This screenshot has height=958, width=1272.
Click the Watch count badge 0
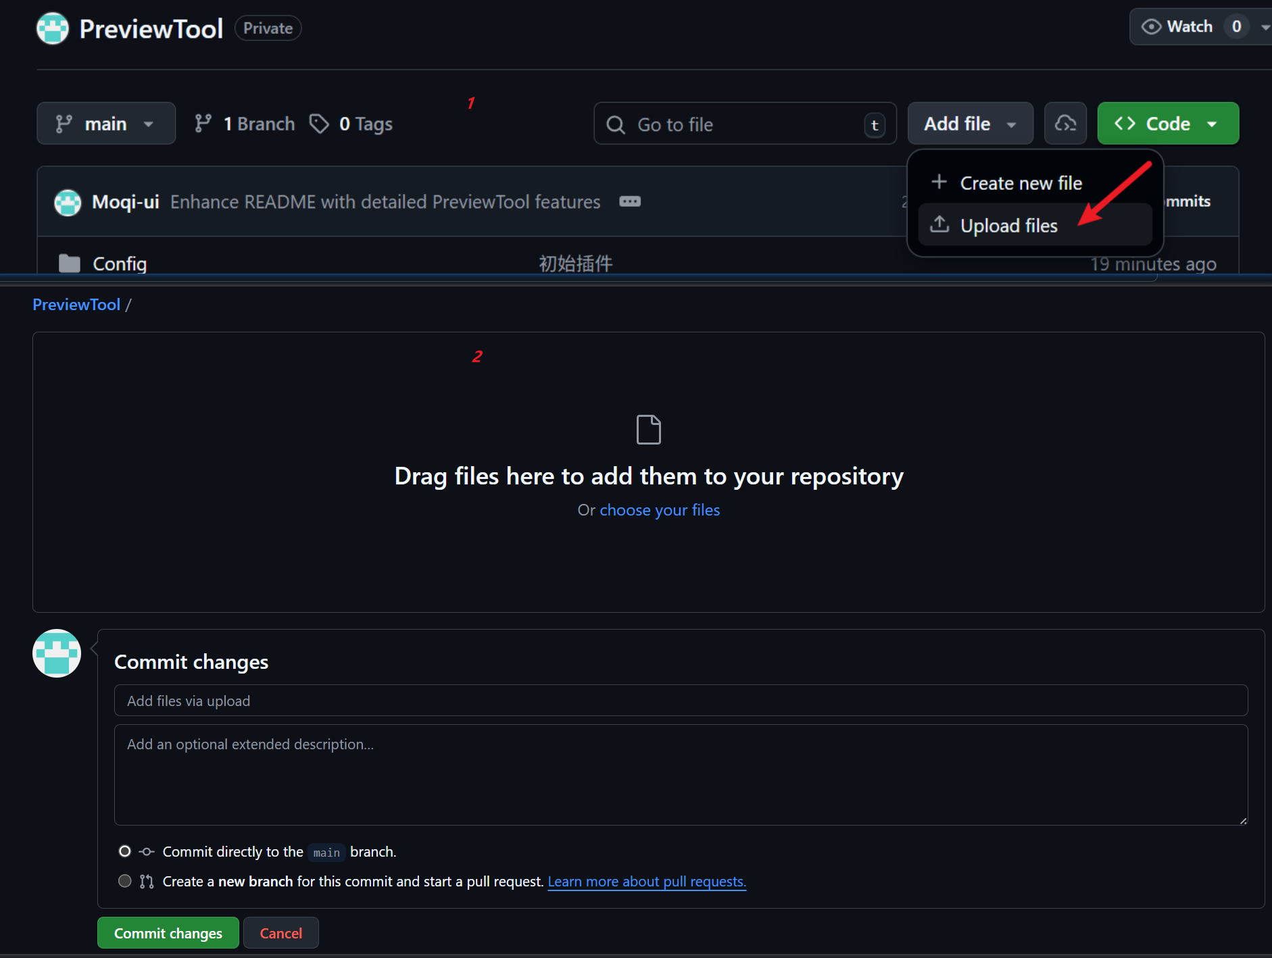pos(1236,27)
